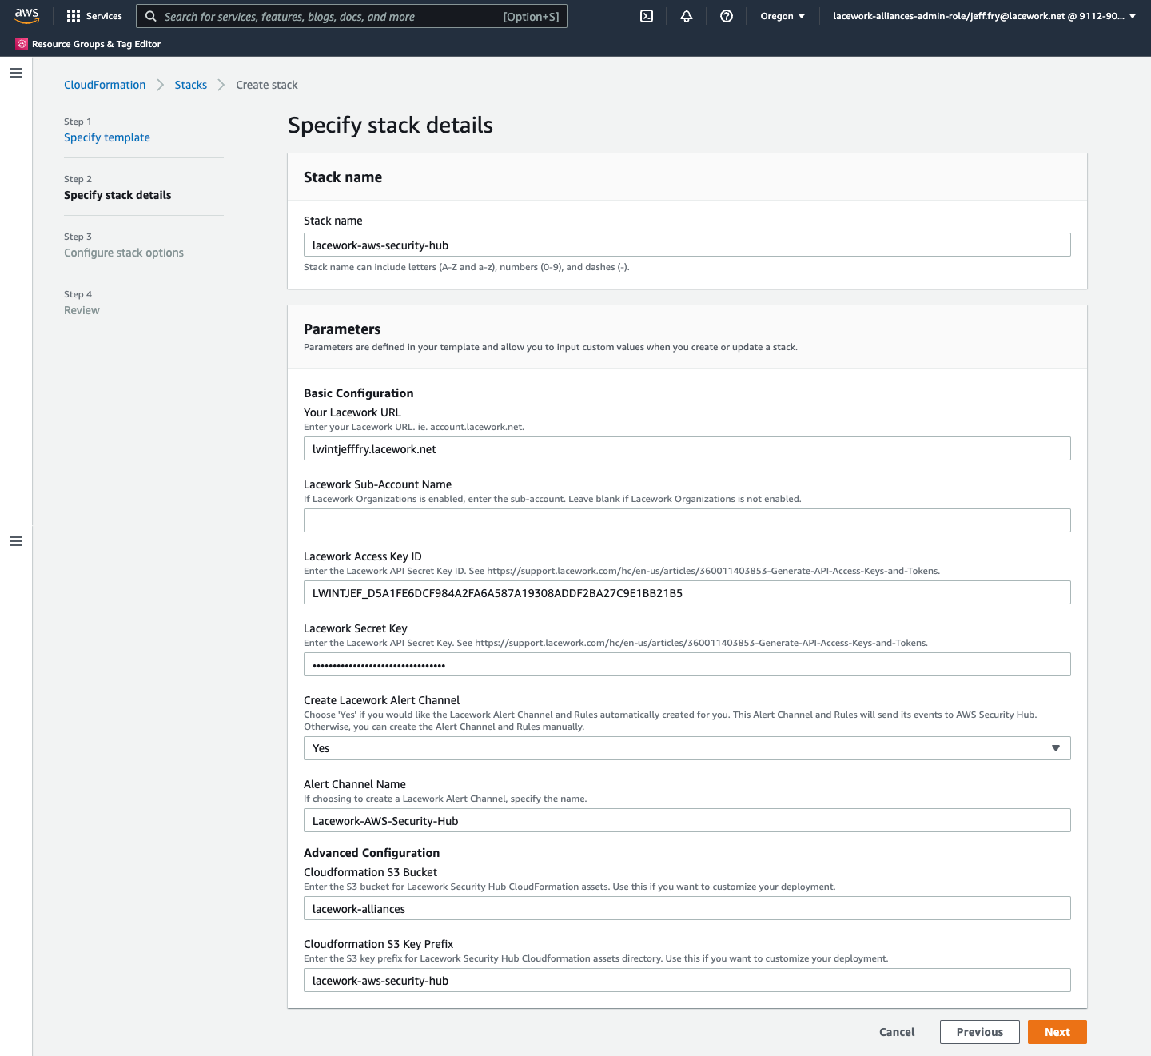Launch AWS CloudShell from the top bar

coord(647,15)
